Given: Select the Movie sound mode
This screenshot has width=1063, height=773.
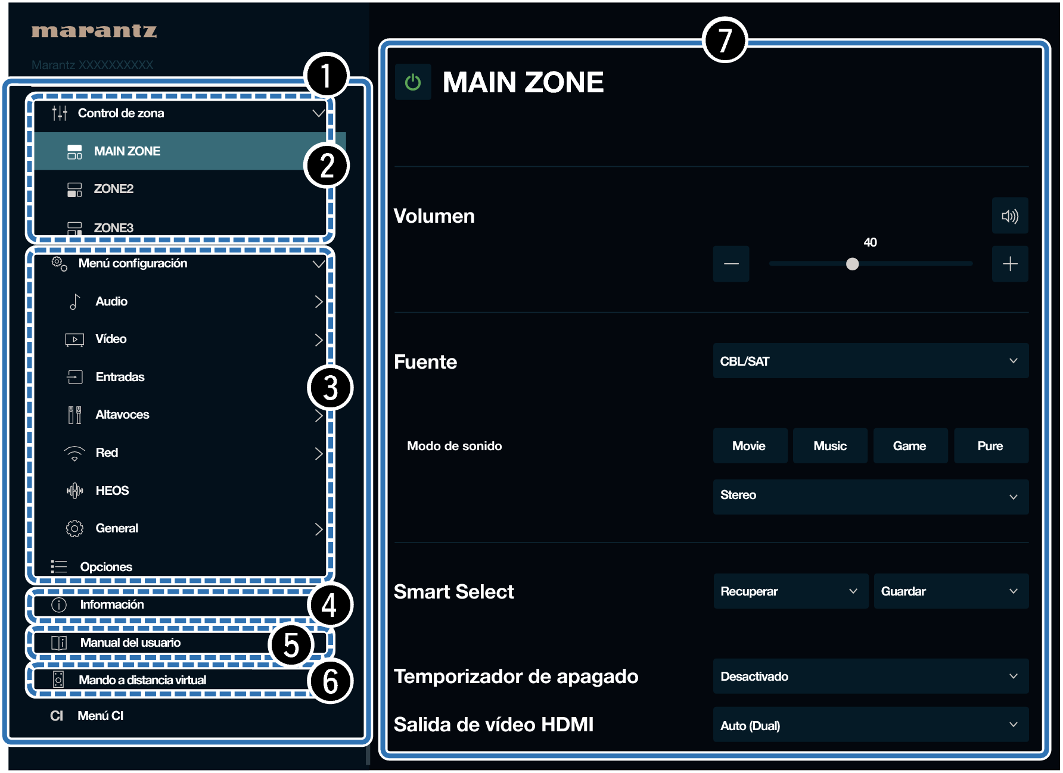Looking at the screenshot, I should click(x=750, y=446).
